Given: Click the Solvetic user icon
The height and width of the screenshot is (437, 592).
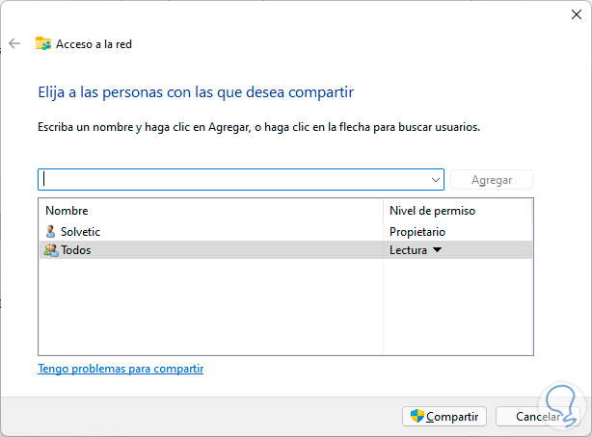Looking at the screenshot, I should click(51, 231).
